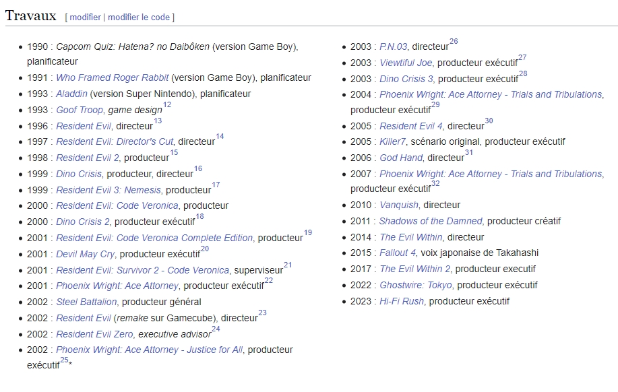Click the 'Travaux' section heading

pyautogui.click(x=31, y=15)
